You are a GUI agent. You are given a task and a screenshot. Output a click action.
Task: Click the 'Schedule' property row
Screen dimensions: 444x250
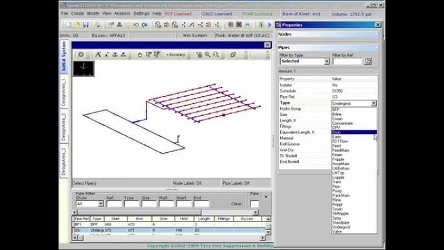tap(328, 91)
